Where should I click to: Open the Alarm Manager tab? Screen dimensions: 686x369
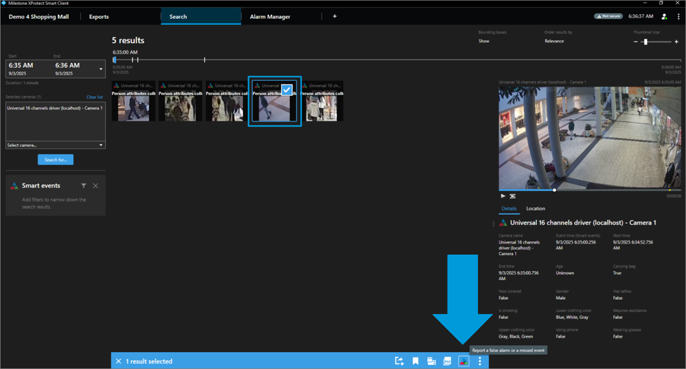click(270, 16)
